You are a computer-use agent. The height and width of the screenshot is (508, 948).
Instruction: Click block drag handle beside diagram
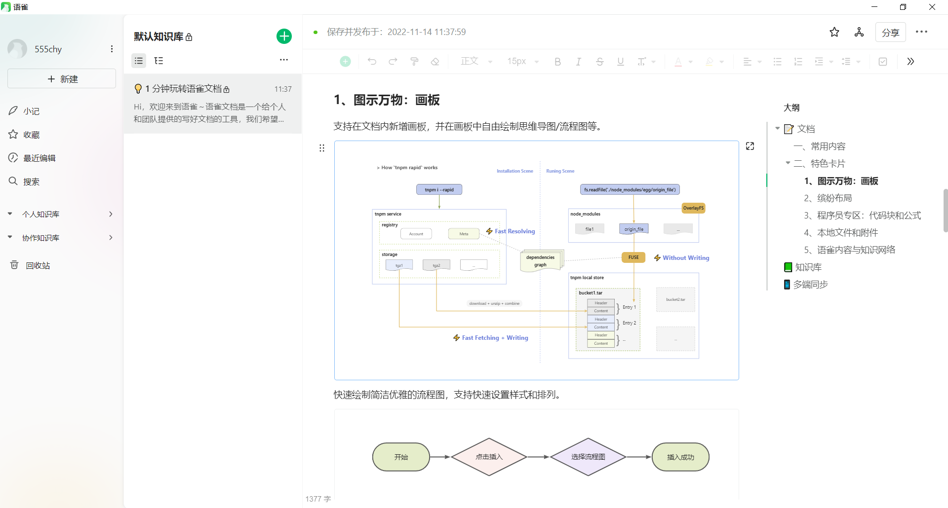[322, 148]
